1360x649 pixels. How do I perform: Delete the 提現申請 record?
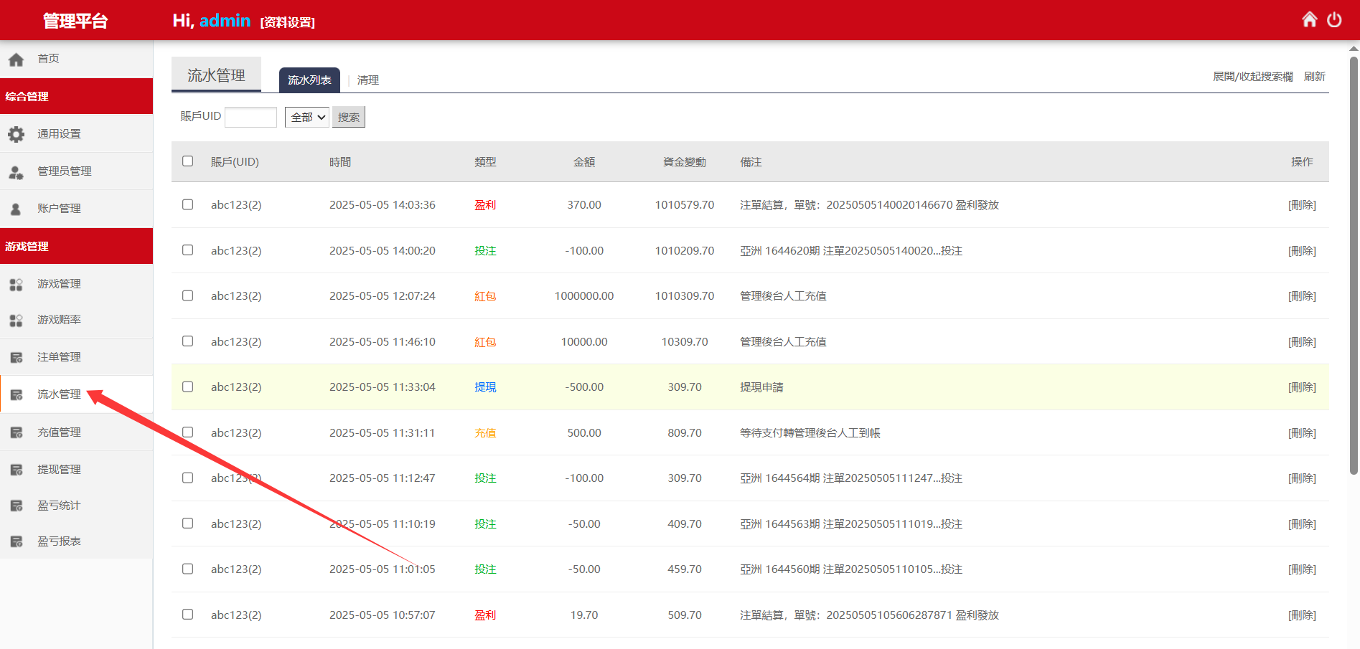[x=1302, y=387]
